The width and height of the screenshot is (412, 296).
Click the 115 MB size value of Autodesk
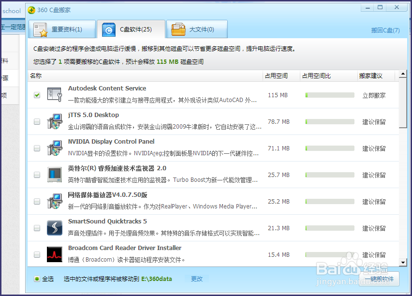pos(278,95)
